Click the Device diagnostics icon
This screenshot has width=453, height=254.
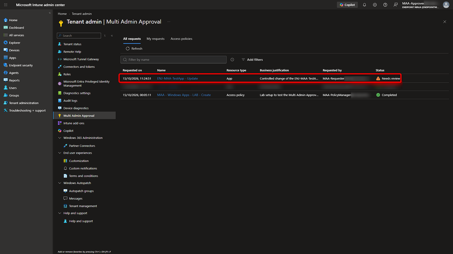point(60,108)
